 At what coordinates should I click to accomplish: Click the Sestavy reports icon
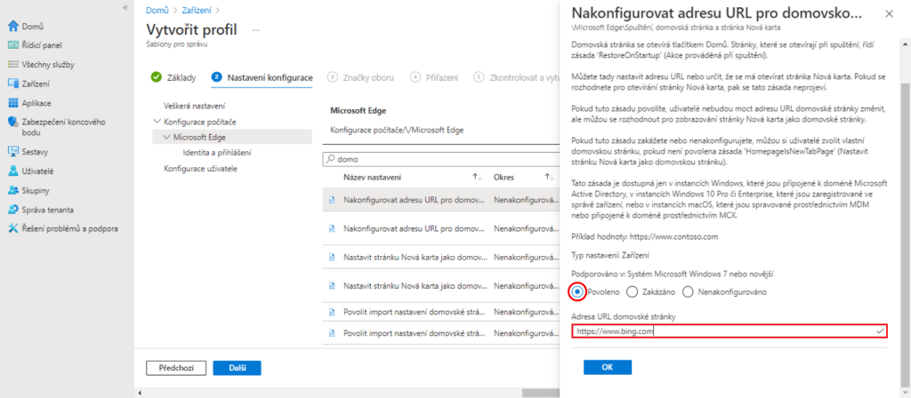tap(12, 152)
